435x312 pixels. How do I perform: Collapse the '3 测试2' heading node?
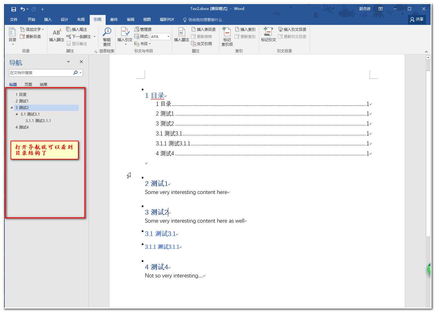(12, 108)
